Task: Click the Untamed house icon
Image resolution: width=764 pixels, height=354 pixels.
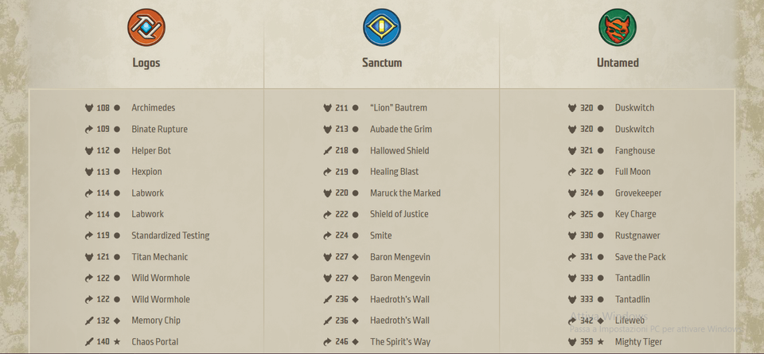Action: 618,28
